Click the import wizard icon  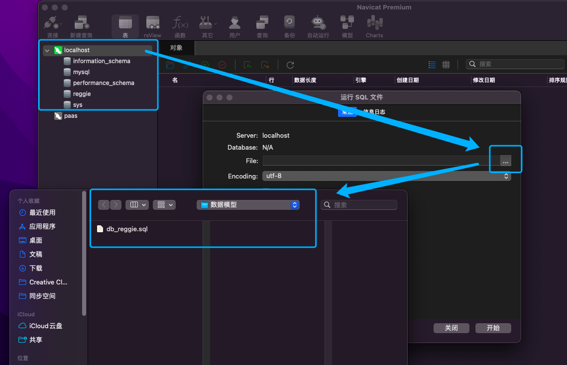pyautogui.click(x=248, y=65)
